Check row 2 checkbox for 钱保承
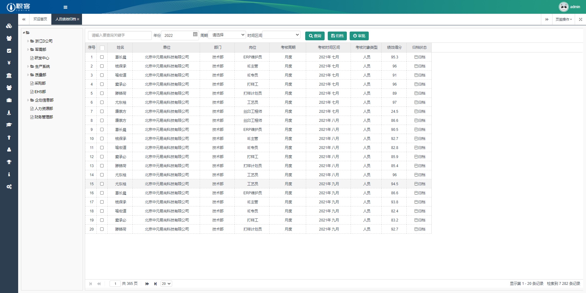Image resolution: width=586 pixels, height=293 pixels. pos(102,66)
